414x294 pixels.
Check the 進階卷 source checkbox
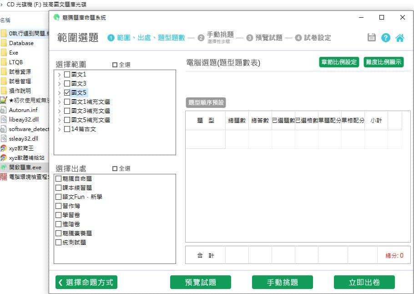pos(59,224)
